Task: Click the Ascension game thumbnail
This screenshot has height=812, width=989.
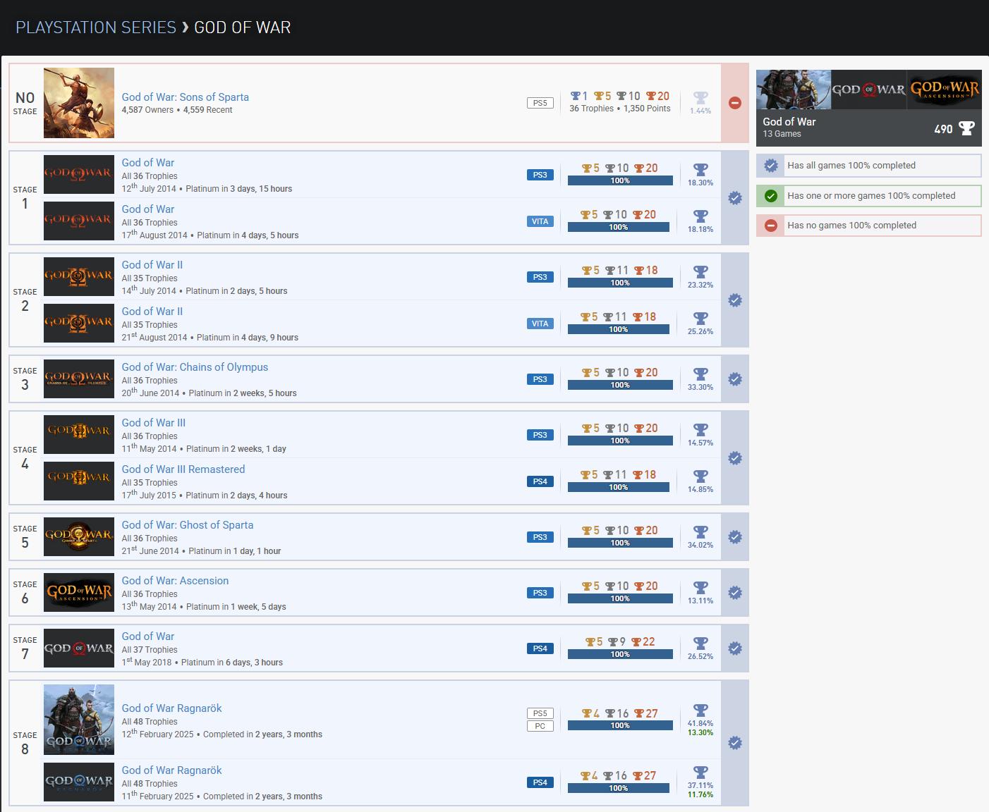Action: click(79, 593)
